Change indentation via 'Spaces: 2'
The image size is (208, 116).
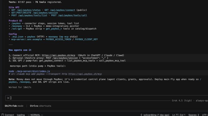pos(194,115)
